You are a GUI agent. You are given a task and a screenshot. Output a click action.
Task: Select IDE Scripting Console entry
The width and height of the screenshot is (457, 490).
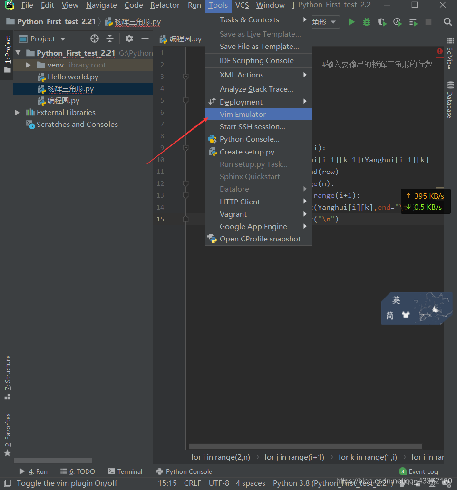pyautogui.click(x=259, y=61)
